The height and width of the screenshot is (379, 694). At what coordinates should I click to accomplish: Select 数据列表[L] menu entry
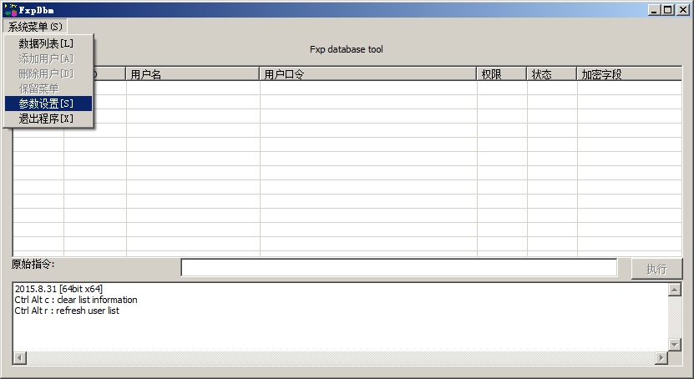pyautogui.click(x=46, y=43)
